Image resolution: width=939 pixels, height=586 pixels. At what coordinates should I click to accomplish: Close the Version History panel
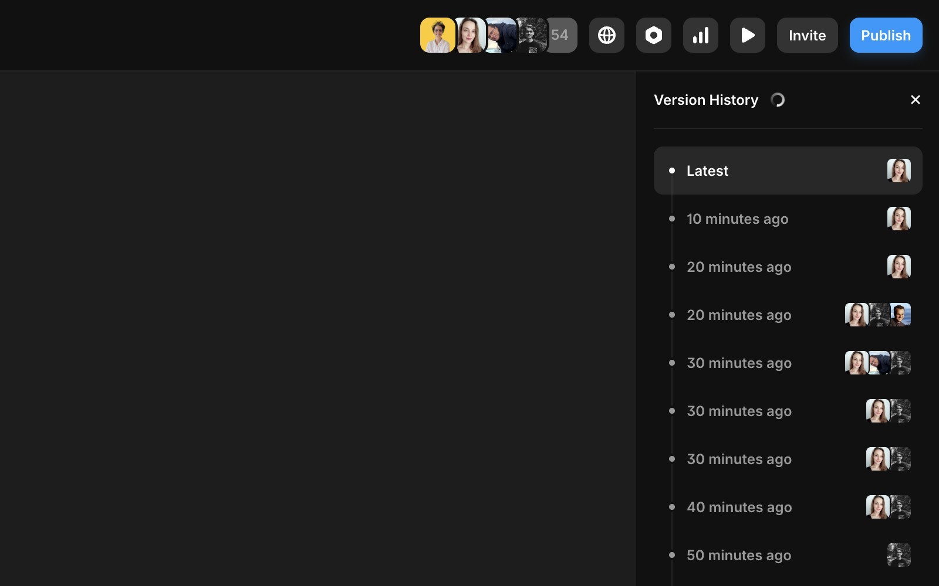tap(915, 100)
